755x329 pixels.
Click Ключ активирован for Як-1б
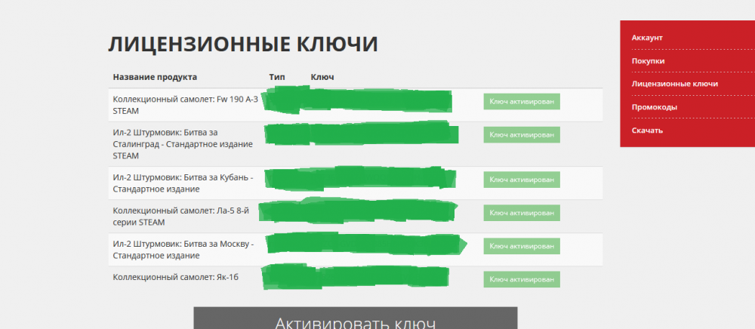pos(522,279)
